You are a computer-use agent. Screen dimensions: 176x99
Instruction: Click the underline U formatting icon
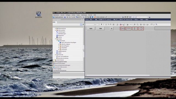[x=106, y=24]
